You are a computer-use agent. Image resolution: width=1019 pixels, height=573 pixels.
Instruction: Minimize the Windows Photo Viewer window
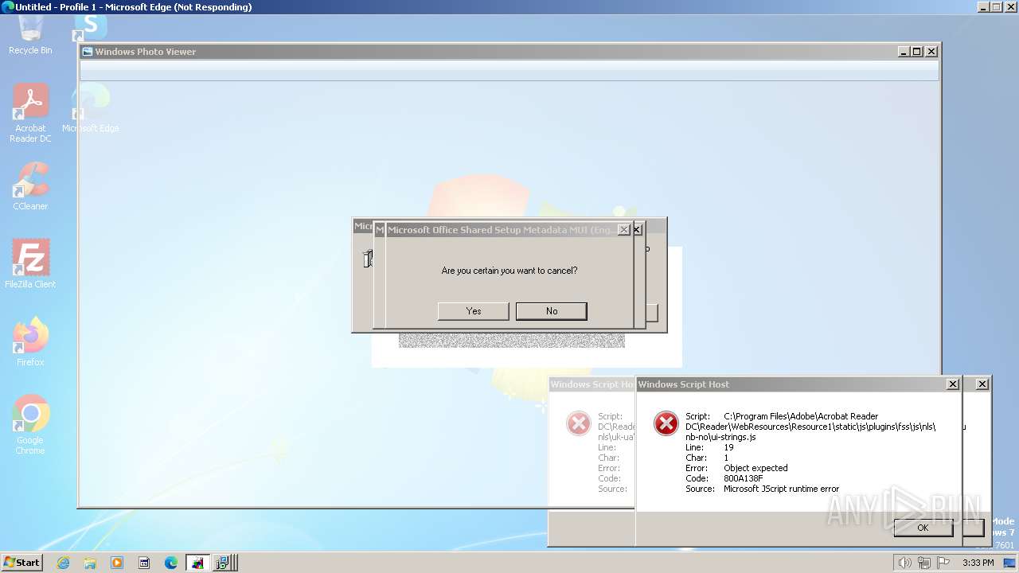[x=904, y=52]
